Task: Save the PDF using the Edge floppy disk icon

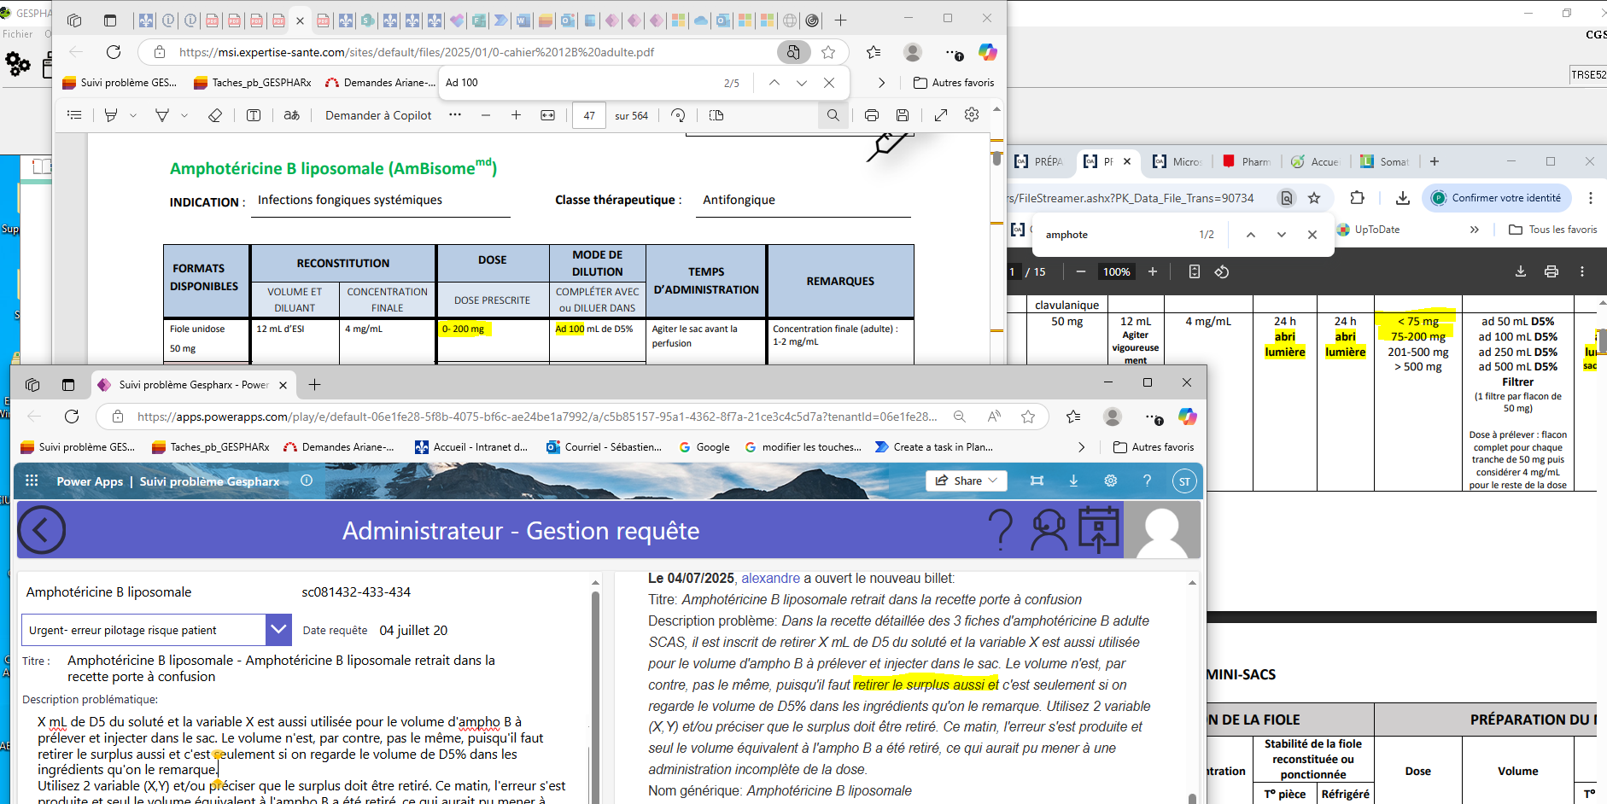Action: point(902,115)
